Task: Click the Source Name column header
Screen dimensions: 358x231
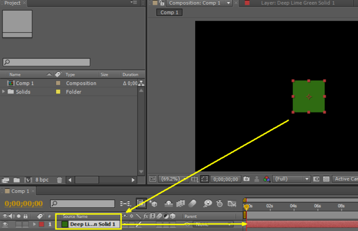Action: click(x=75, y=216)
